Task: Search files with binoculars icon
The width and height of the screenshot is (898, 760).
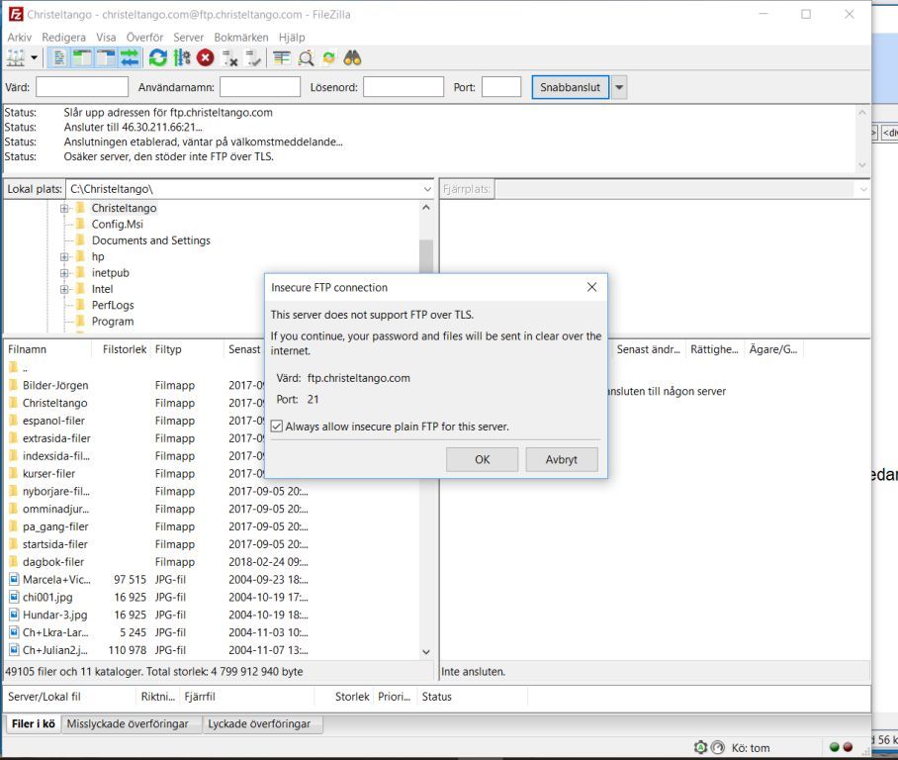Action: point(352,57)
